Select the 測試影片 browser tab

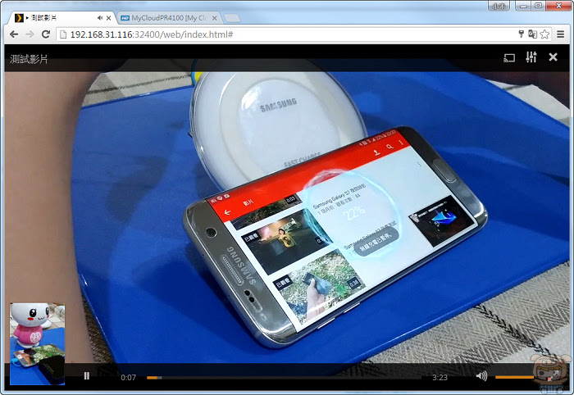62,18
